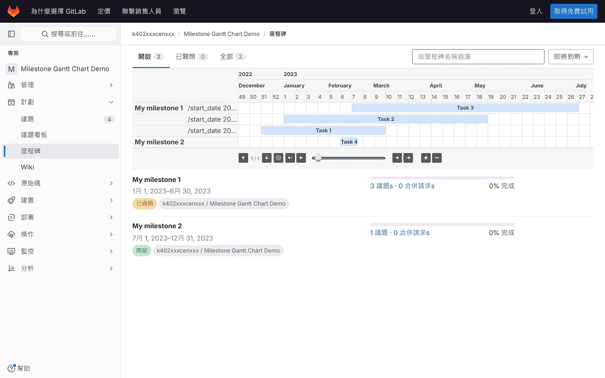Screen dimensions: 605x378
Task: Click the Gantt zoom out minus button
Action: tap(437, 158)
